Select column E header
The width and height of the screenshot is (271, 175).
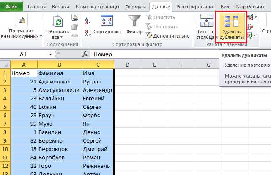154,65
